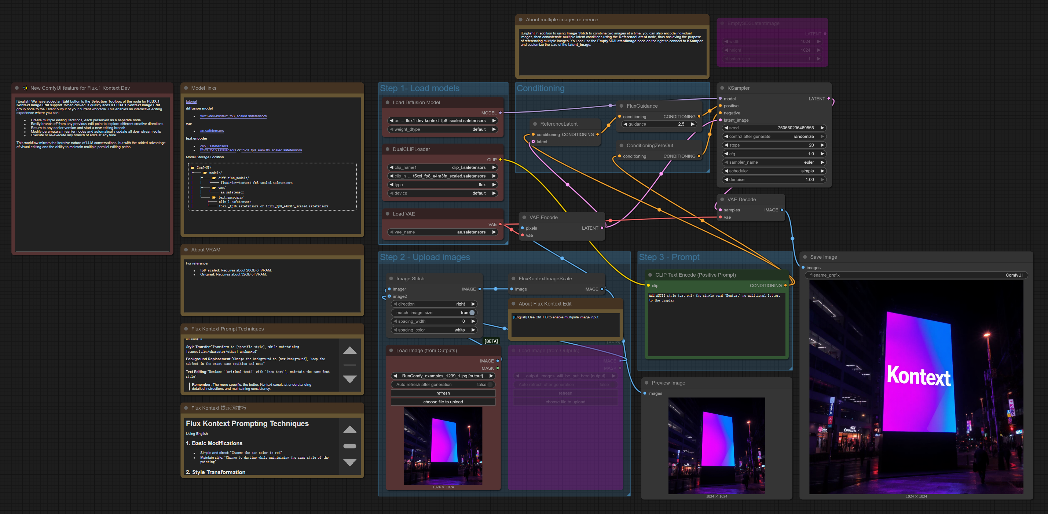Open the ae.safetensors link
This screenshot has width=1048, height=514.
click(212, 131)
